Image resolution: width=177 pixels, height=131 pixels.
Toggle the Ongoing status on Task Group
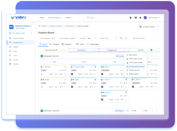[120, 111]
